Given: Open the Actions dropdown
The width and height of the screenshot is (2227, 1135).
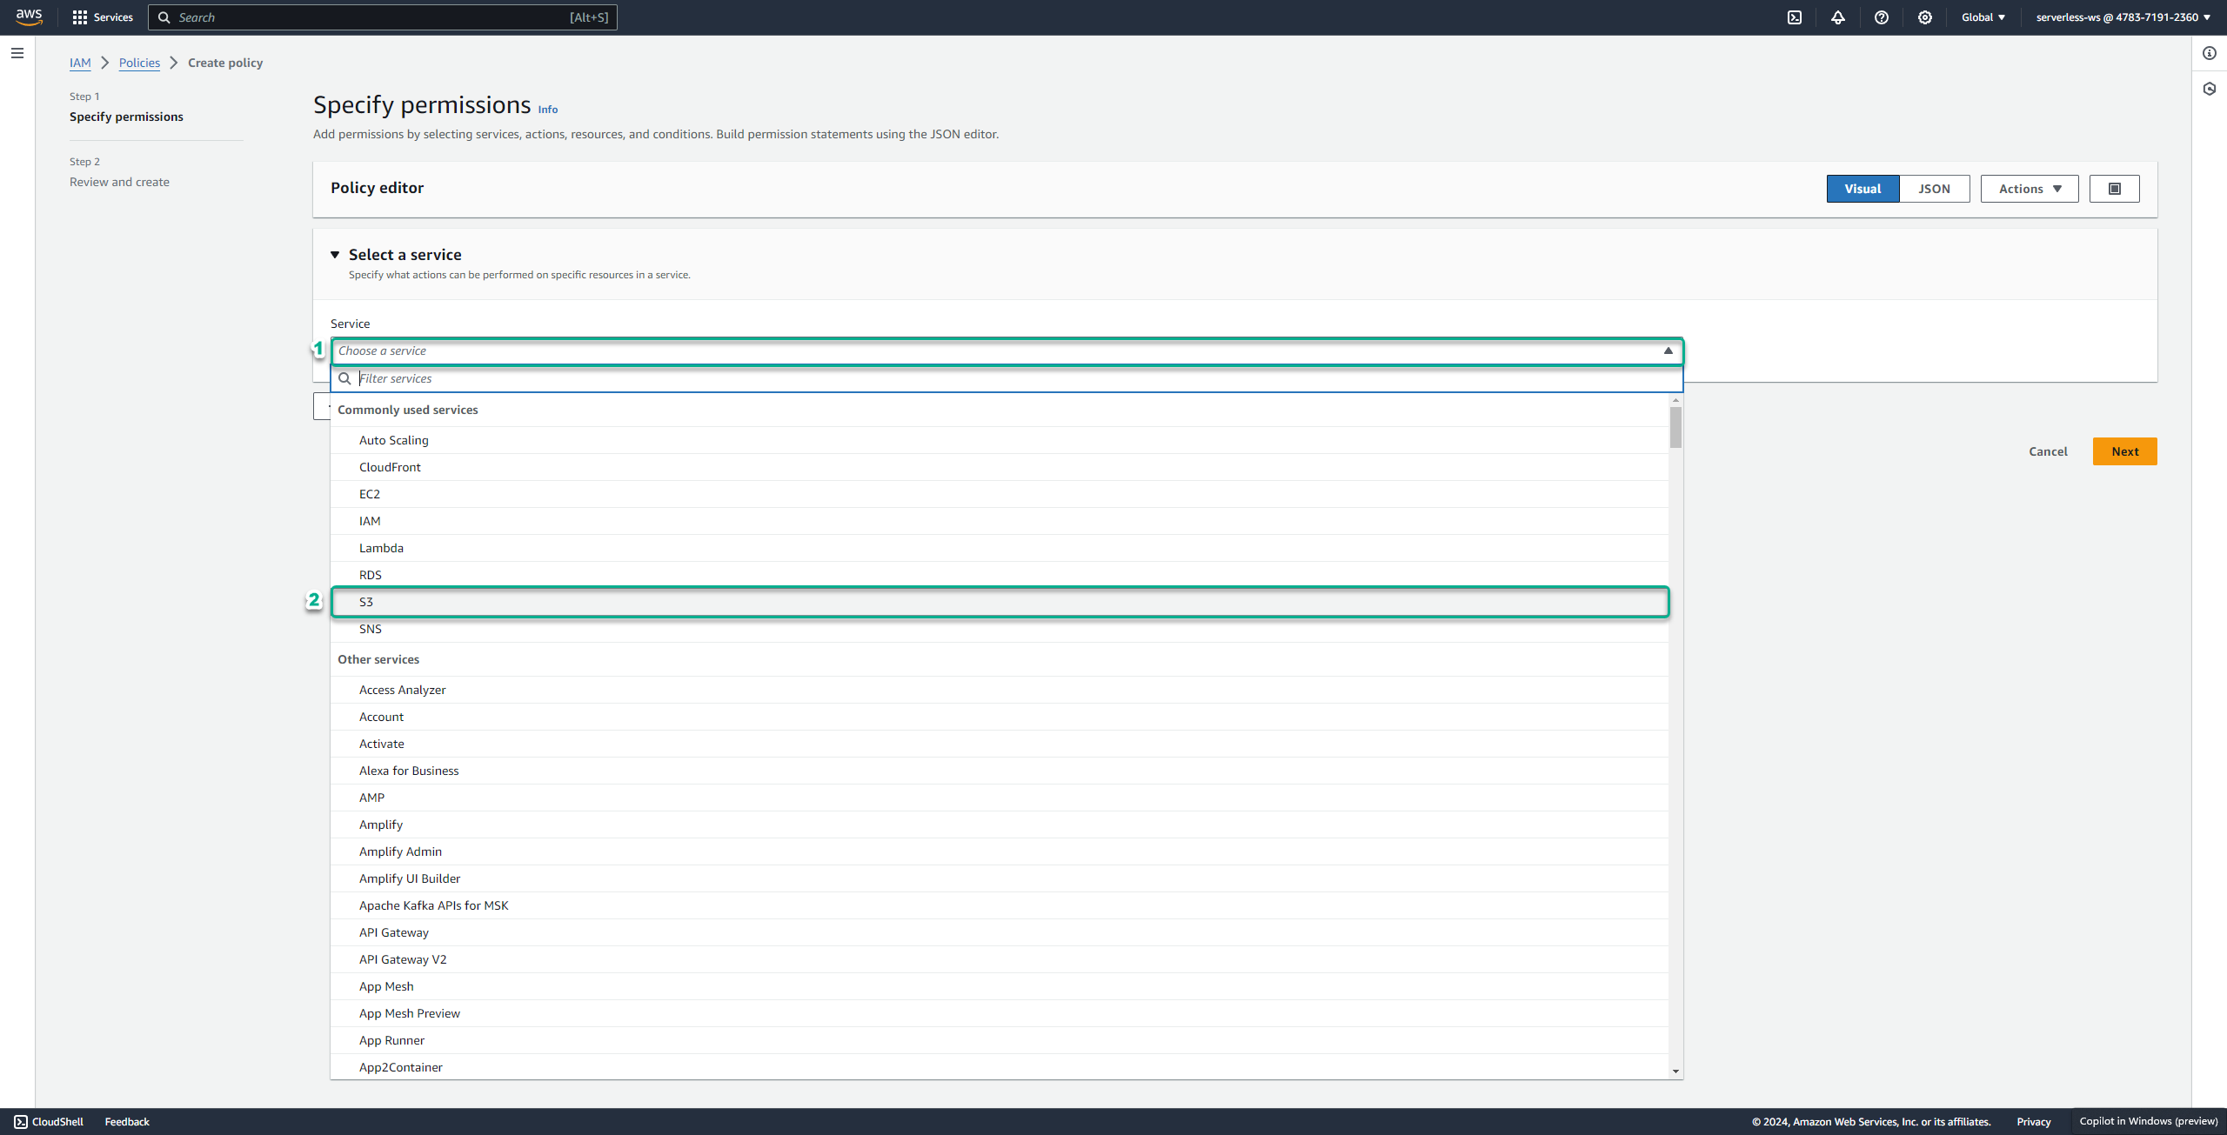Looking at the screenshot, I should click(2030, 189).
